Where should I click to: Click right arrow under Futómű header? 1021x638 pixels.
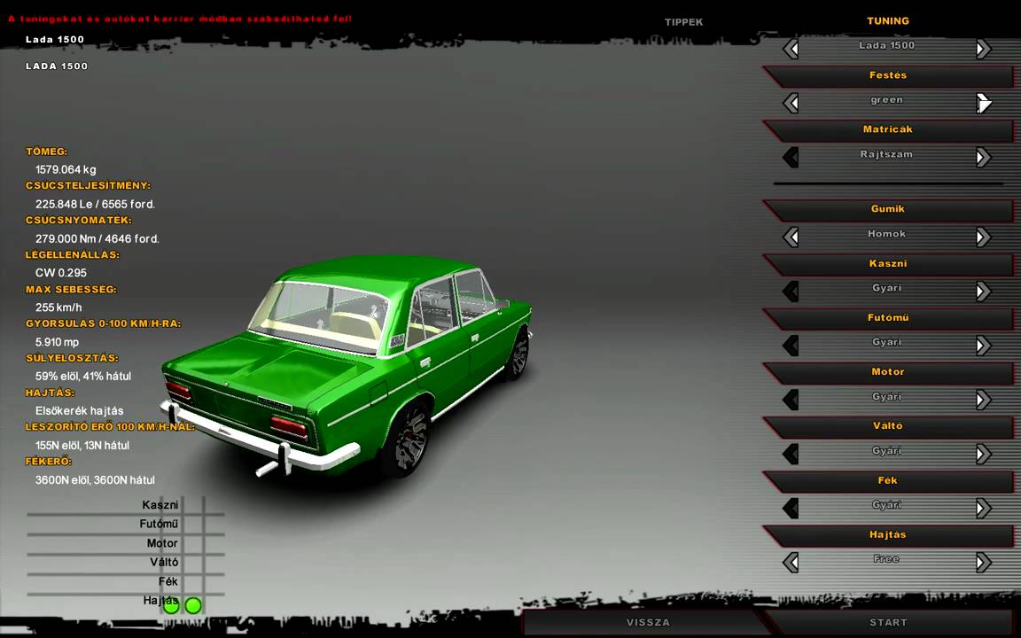pos(983,345)
